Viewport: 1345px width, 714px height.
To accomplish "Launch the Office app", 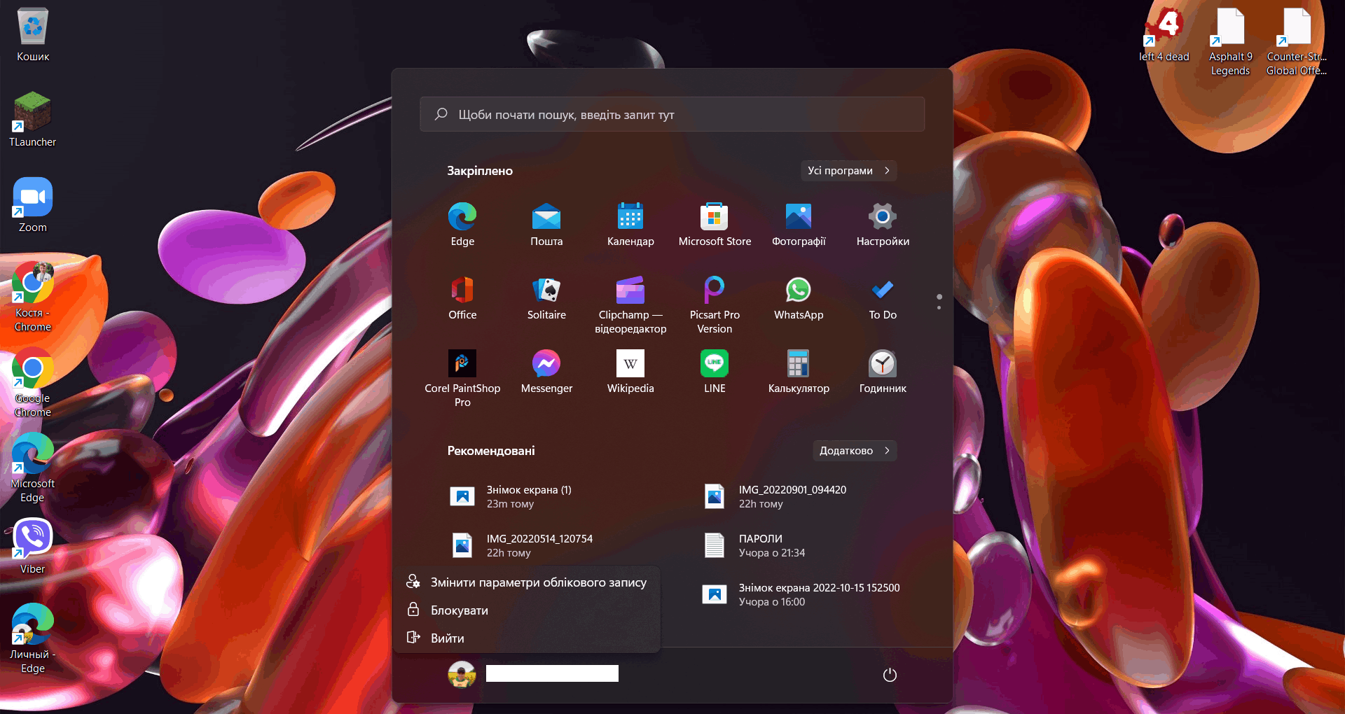I will 462,298.
